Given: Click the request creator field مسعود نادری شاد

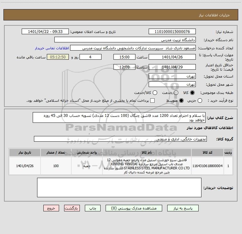Looking at the screenshot, I should pos(133,48).
